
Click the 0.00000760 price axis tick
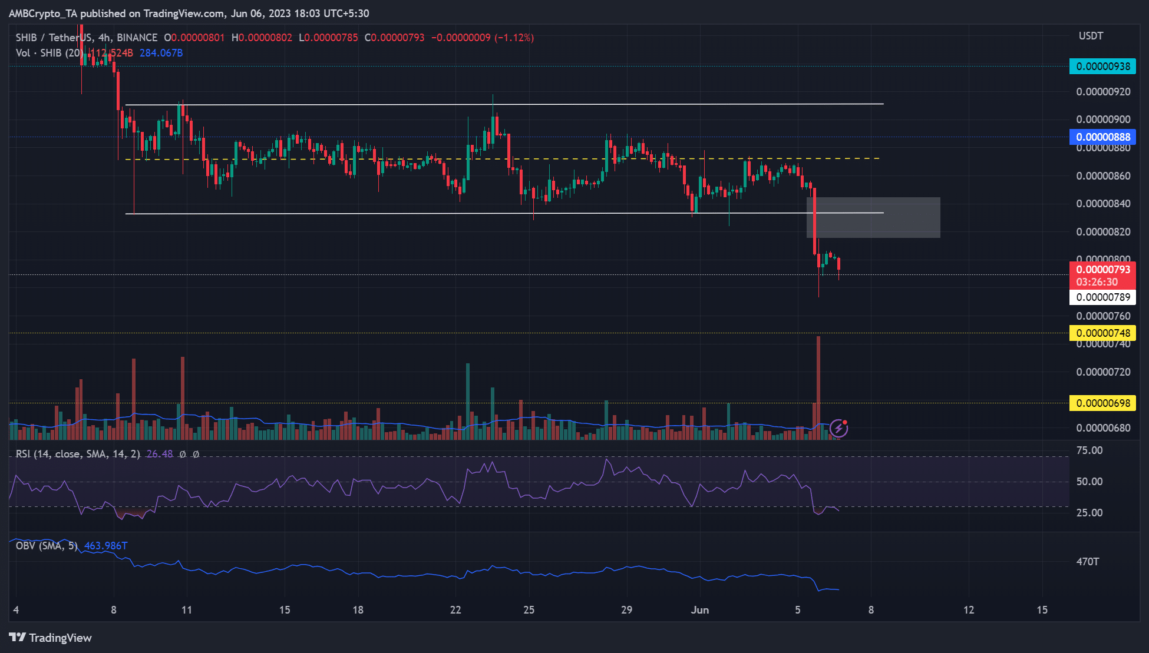pyautogui.click(x=1103, y=316)
